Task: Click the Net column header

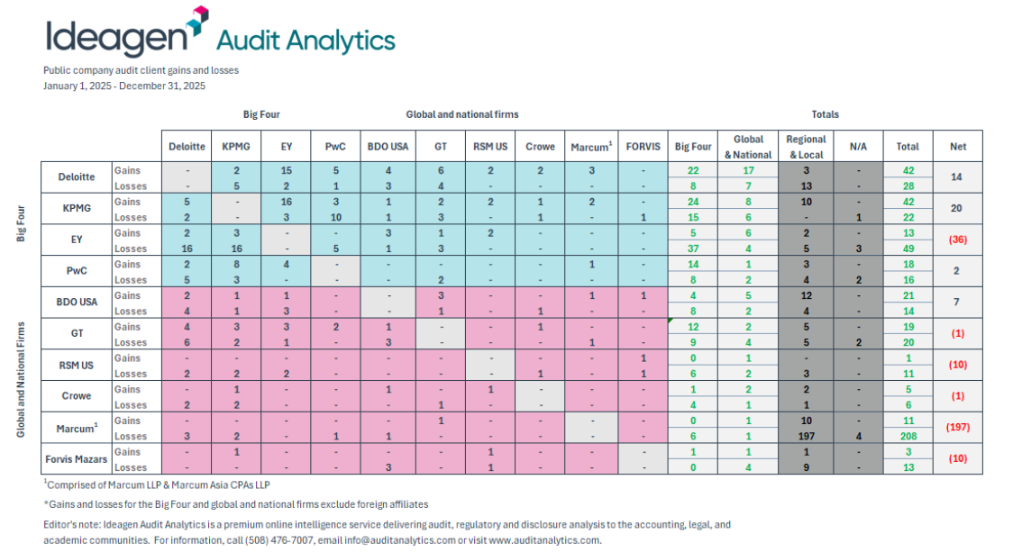Action: tap(958, 146)
